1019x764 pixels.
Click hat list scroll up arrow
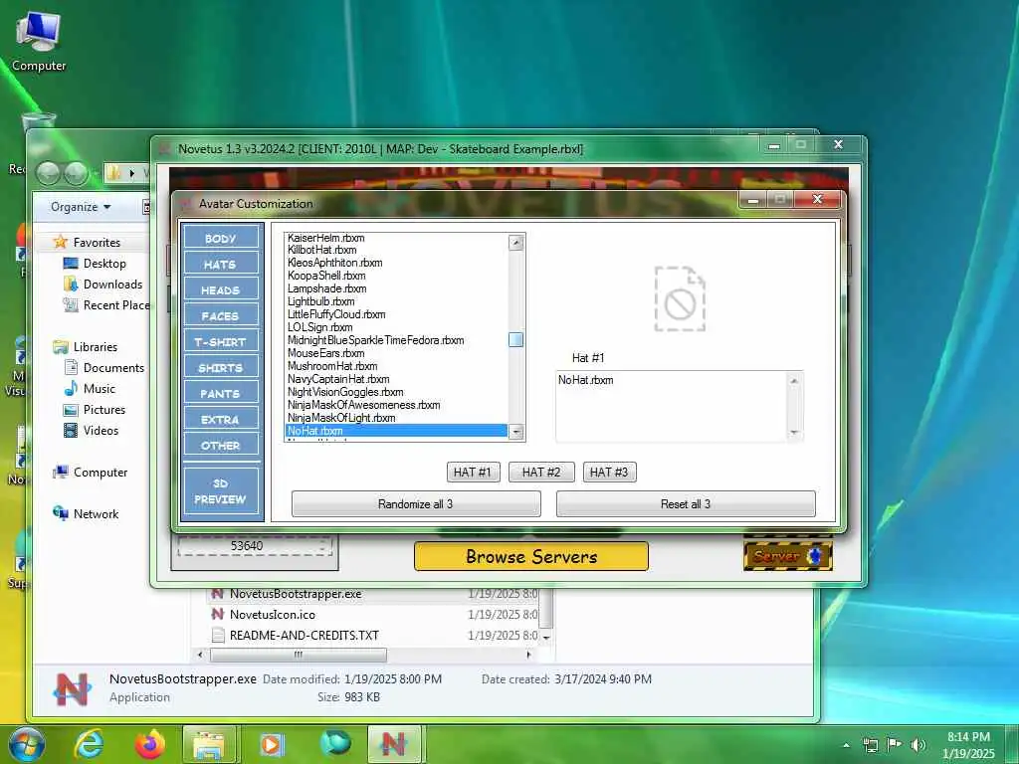tap(516, 243)
